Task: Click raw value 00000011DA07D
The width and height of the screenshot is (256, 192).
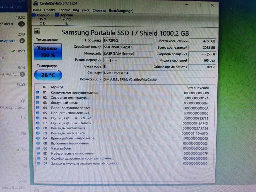Action: tap(195, 133)
